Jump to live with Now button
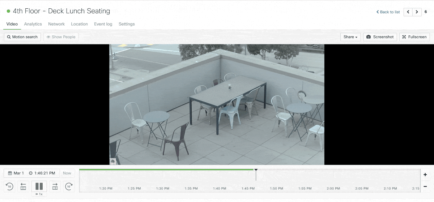 (67, 173)
